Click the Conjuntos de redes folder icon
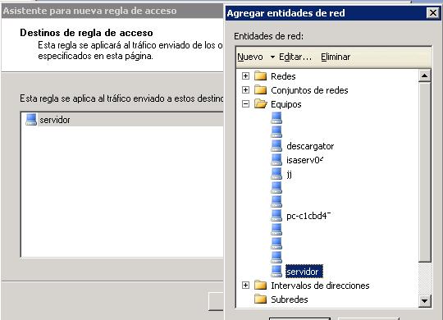The image size is (443, 320). (x=261, y=90)
